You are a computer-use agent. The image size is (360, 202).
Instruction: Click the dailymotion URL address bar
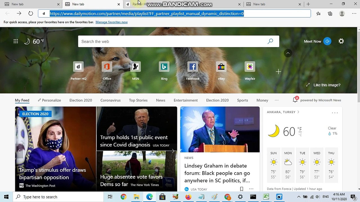[174, 13]
